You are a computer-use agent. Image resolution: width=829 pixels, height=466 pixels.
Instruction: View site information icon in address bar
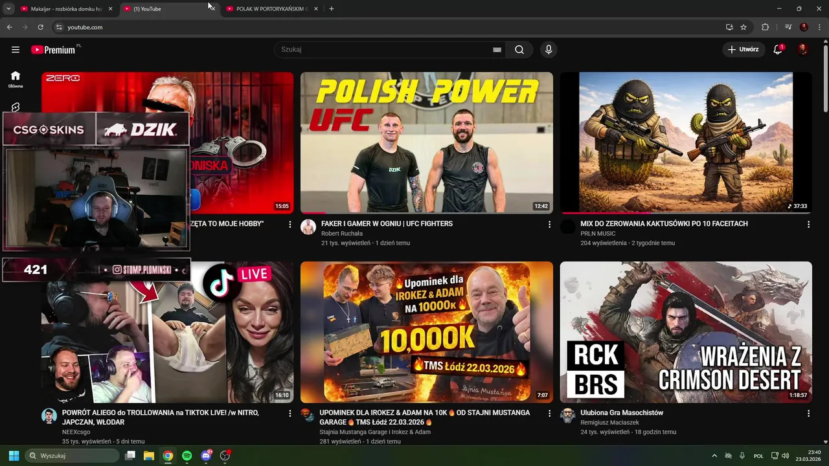[x=59, y=27]
